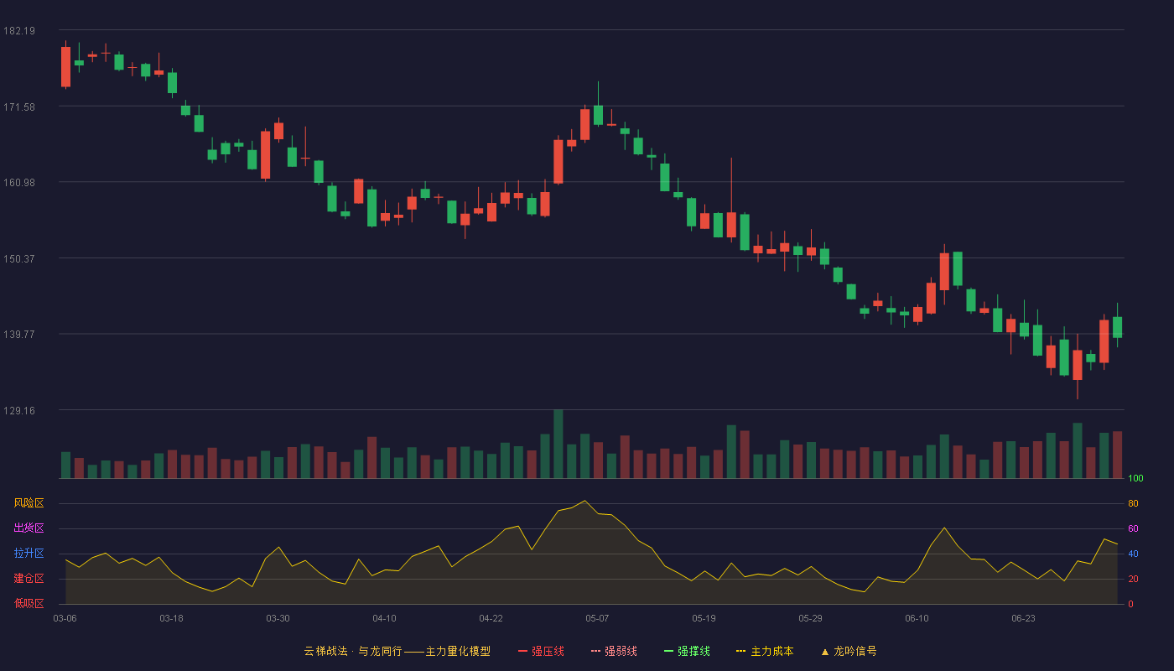Image resolution: width=1174 pixels, height=671 pixels.
Task: Click the 03-06 date label
Action: [x=65, y=618]
